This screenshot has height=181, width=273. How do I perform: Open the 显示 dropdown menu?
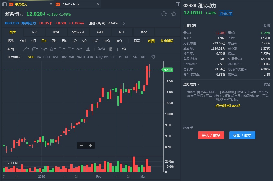(138, 41)
